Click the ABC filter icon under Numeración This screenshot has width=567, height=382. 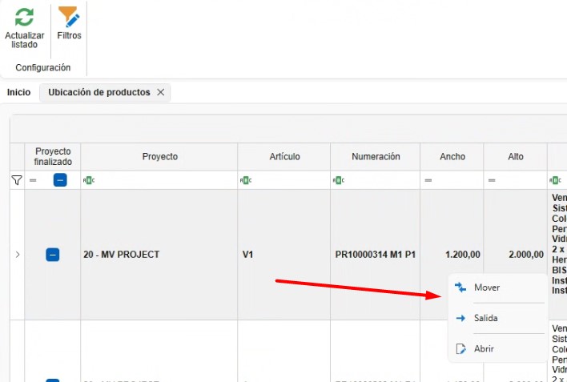[x=339, y=180]
